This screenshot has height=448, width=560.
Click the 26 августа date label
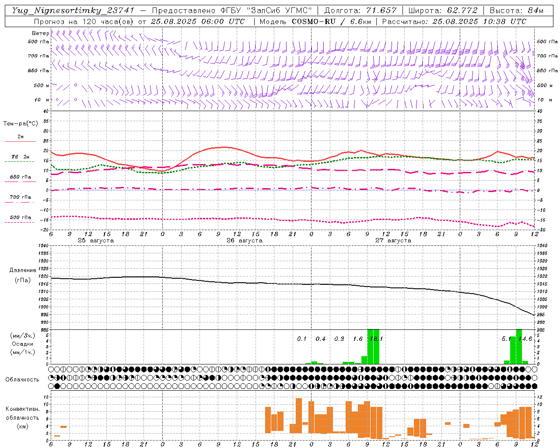pos(245,241)
